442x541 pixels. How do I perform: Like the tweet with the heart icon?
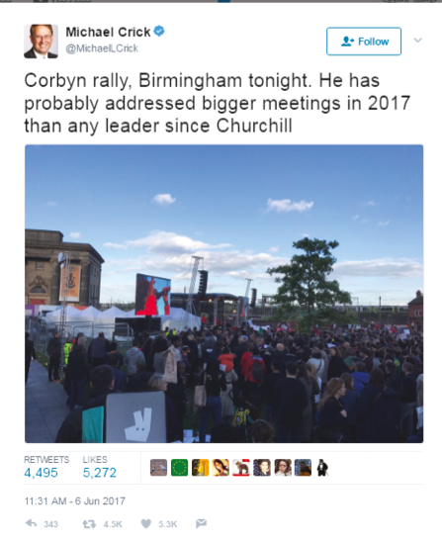[x=146, y=524]
